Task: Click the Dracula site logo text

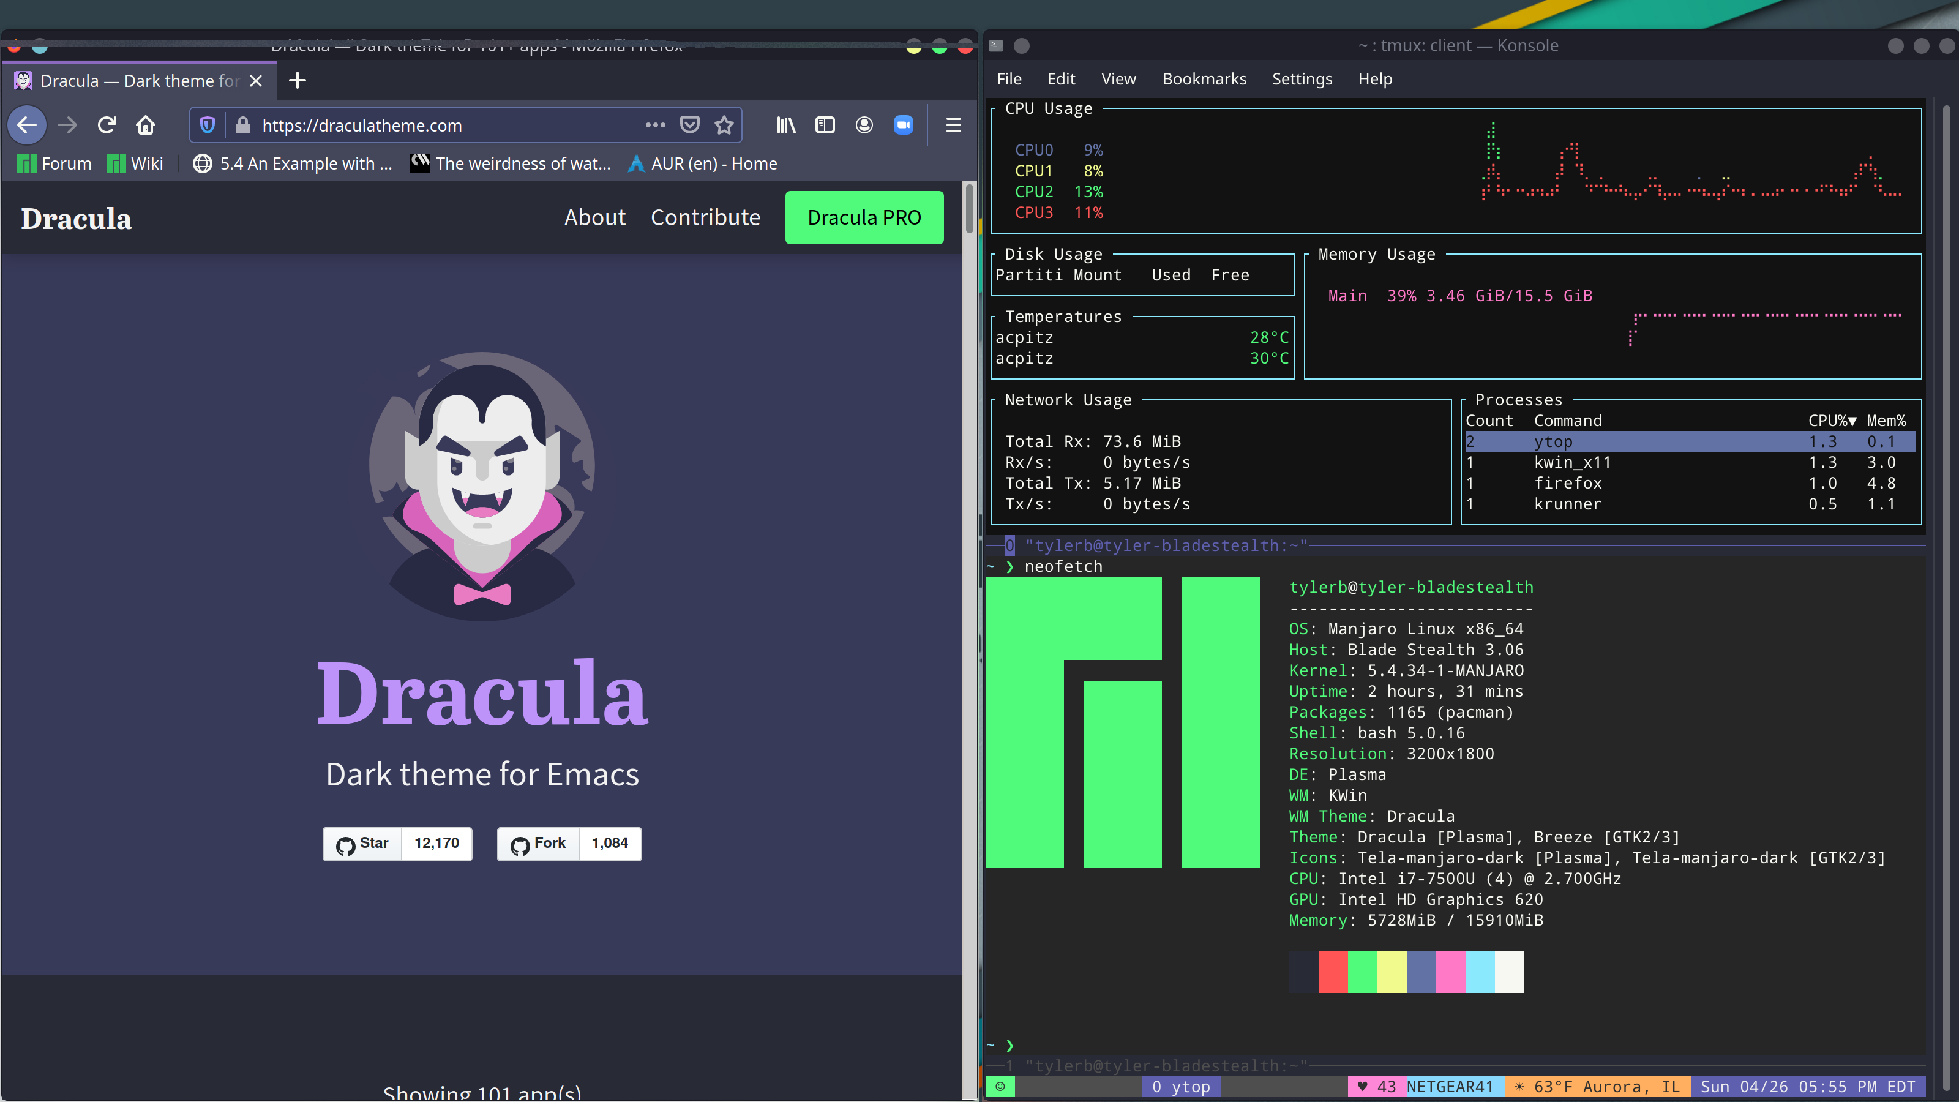Action: tap(76, 219)
